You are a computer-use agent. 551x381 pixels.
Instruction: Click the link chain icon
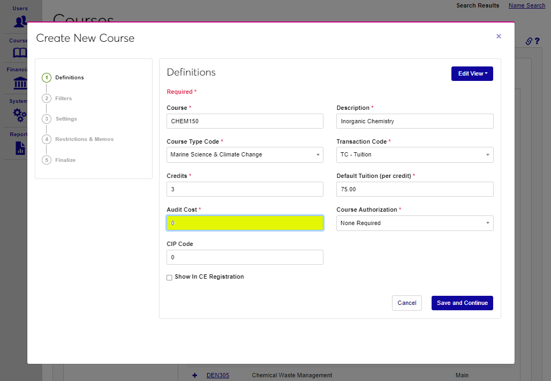tap(529, 41)
